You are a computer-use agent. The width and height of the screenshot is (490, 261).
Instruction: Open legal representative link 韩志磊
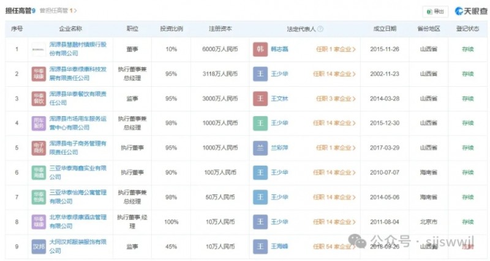[x=279, y=50]
